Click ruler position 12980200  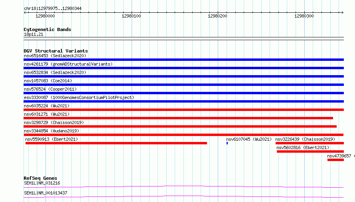pos(217,16)
